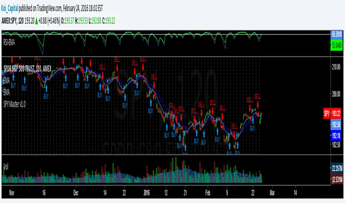
Task: Click the open value O:193.37
Action: [x=67, y=21]
